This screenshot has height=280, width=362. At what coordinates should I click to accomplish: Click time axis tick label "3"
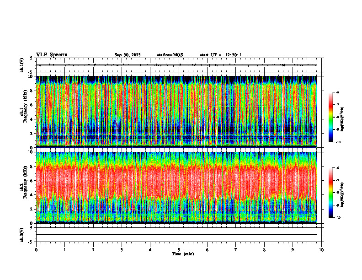point(122,250)
